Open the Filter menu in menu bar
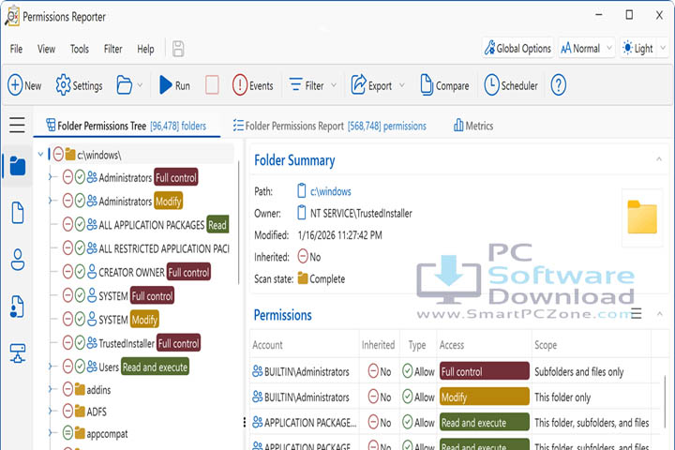 pos(112,49)
